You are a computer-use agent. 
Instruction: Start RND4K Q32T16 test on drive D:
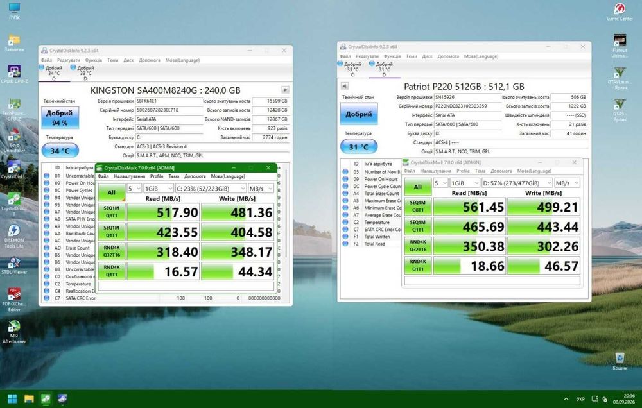pyautogui.click(x=418, y=246)
